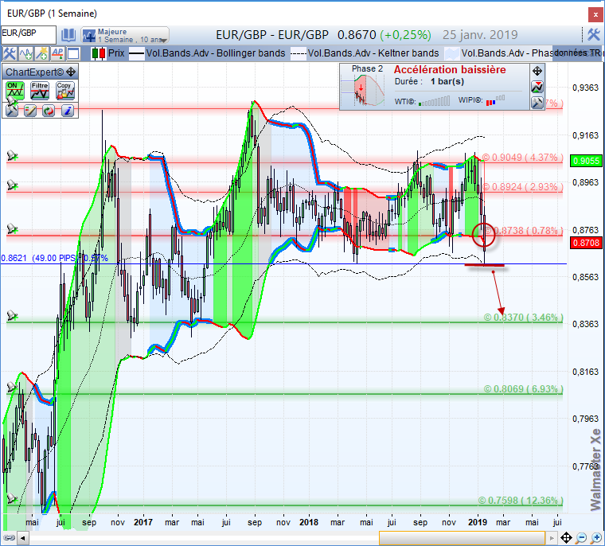Click the blank panel window icon
The height and width of the screenshot is (546, 605).
tap(73, 53)
